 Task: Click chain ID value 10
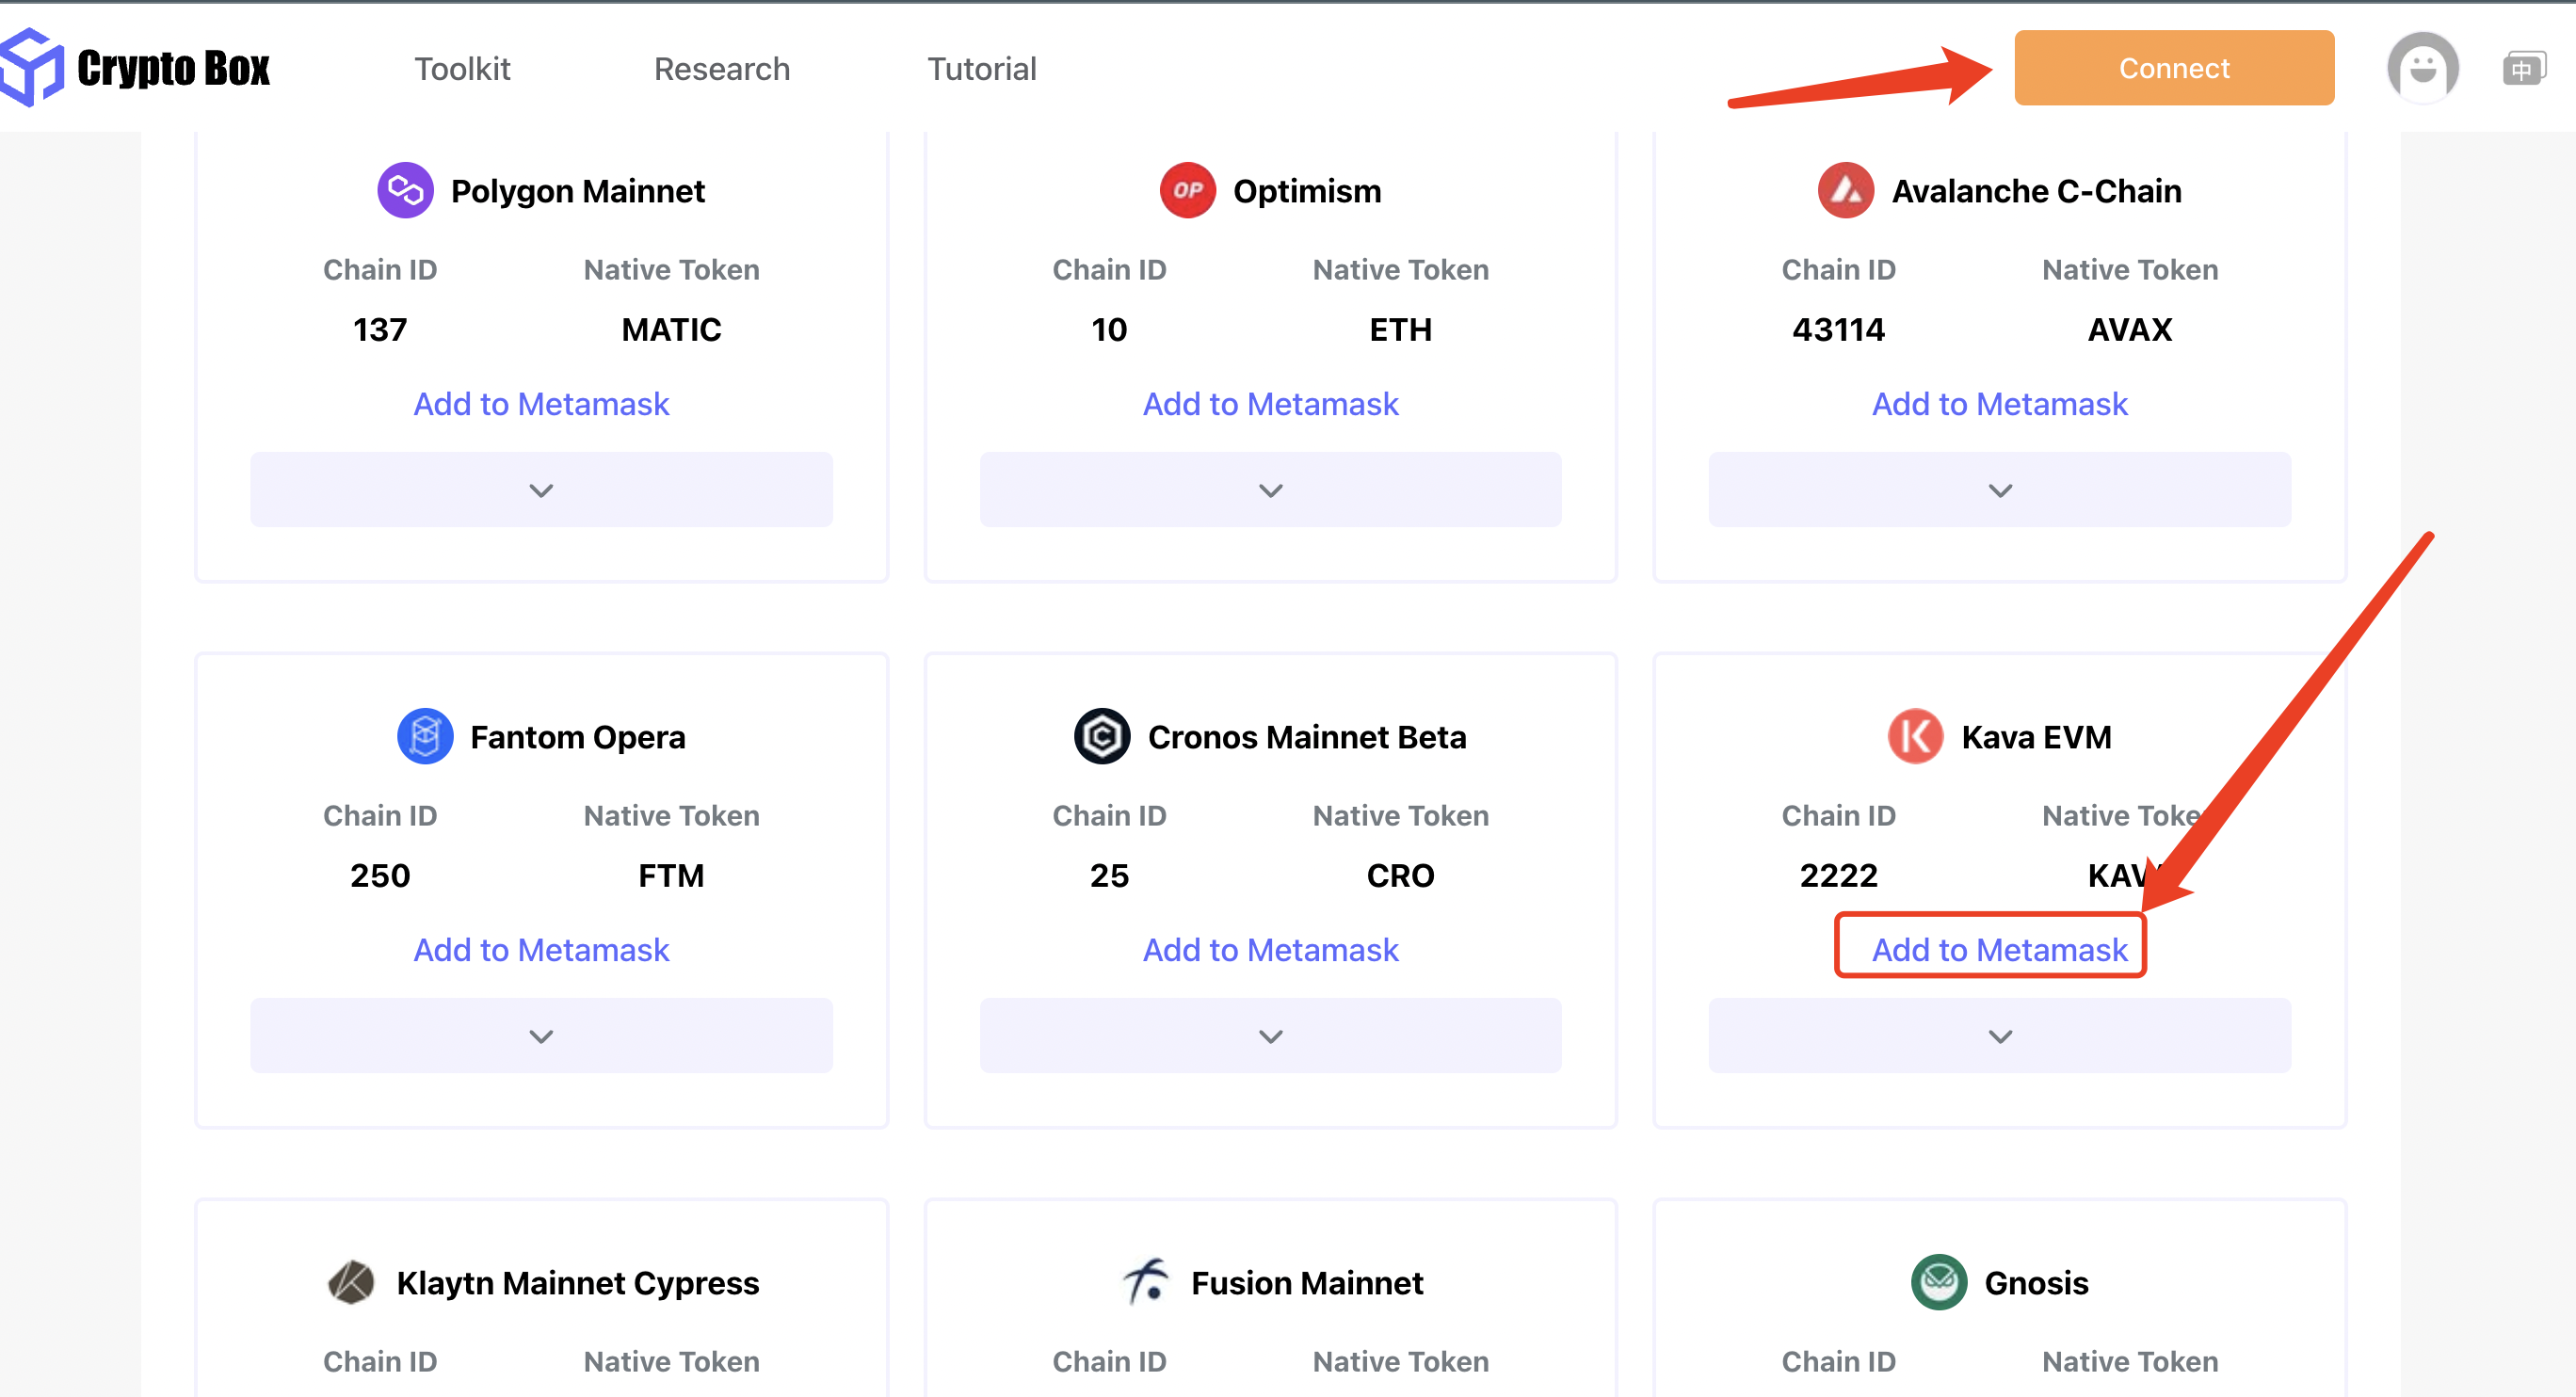(1109, 330)
